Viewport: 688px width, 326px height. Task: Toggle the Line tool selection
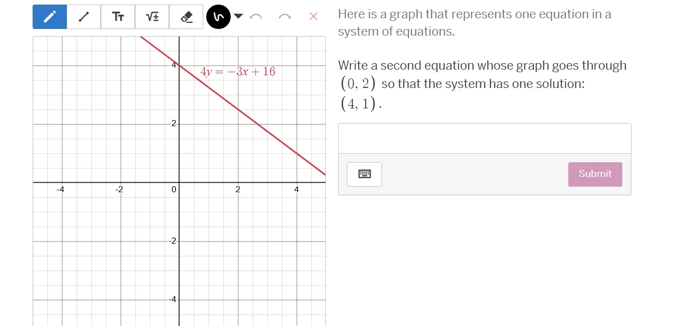pyautogui.click(x=84, y=16)
